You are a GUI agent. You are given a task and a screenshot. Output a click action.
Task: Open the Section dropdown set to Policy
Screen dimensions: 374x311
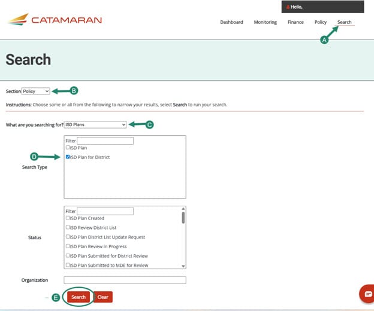(x=36, y=91)
